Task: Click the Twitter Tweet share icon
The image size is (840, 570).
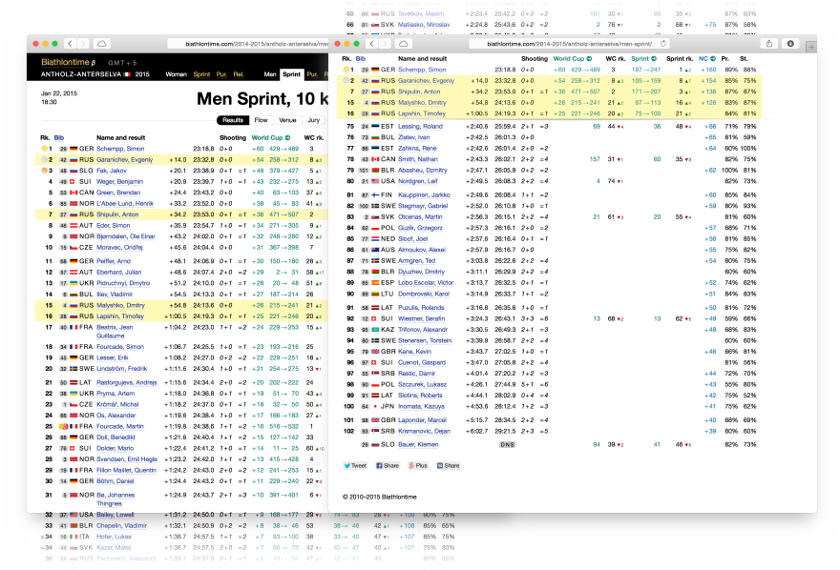Action: point(355,466)
